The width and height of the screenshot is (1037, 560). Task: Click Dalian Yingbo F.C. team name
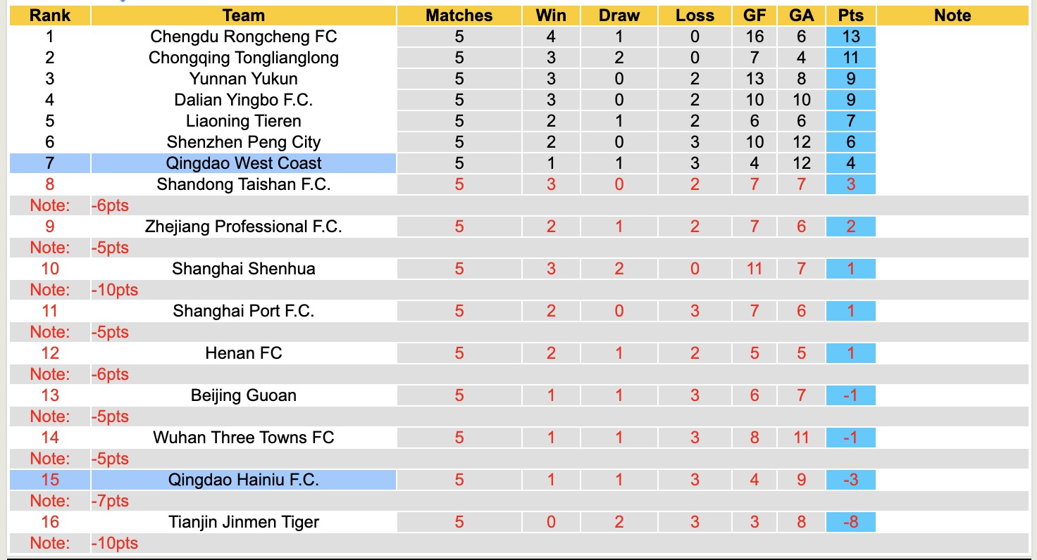click(x=244, y=100)
